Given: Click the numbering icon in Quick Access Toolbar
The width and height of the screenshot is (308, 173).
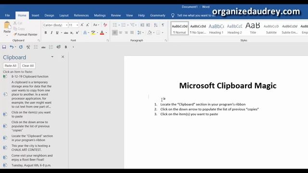Looking at the screenshot, I should [x=51, y=47].
